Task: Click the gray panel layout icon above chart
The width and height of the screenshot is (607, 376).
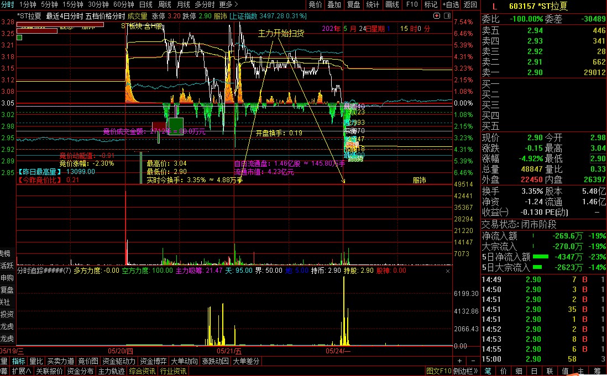Action: click(447, 16)
